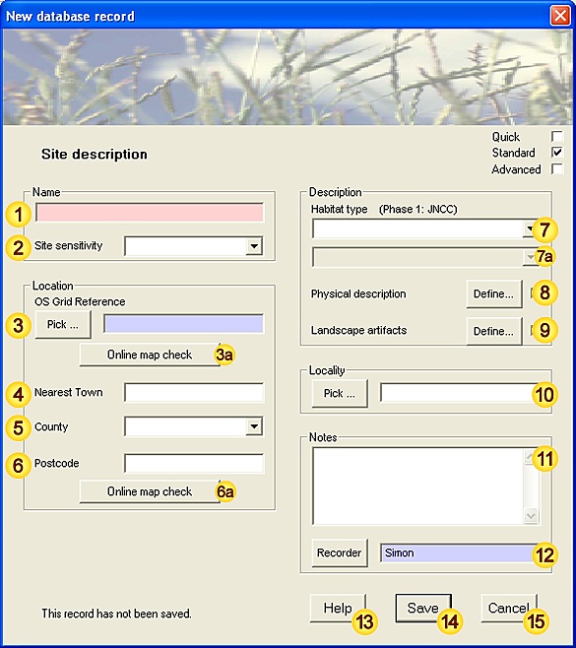Click Define for Landscape artifacts

click(x=494, y=331)
